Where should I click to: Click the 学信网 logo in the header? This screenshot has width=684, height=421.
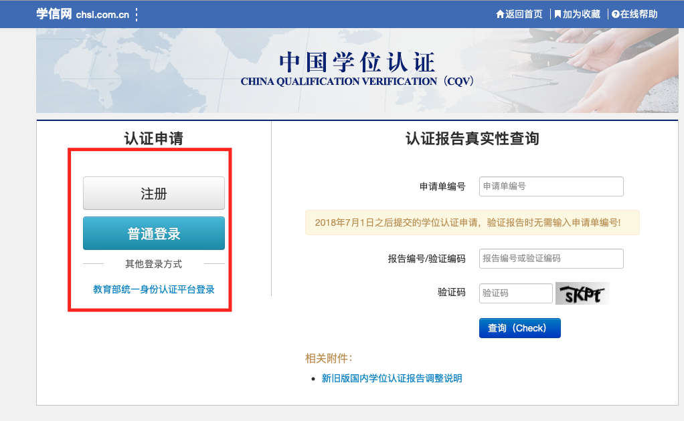point(54,14)
